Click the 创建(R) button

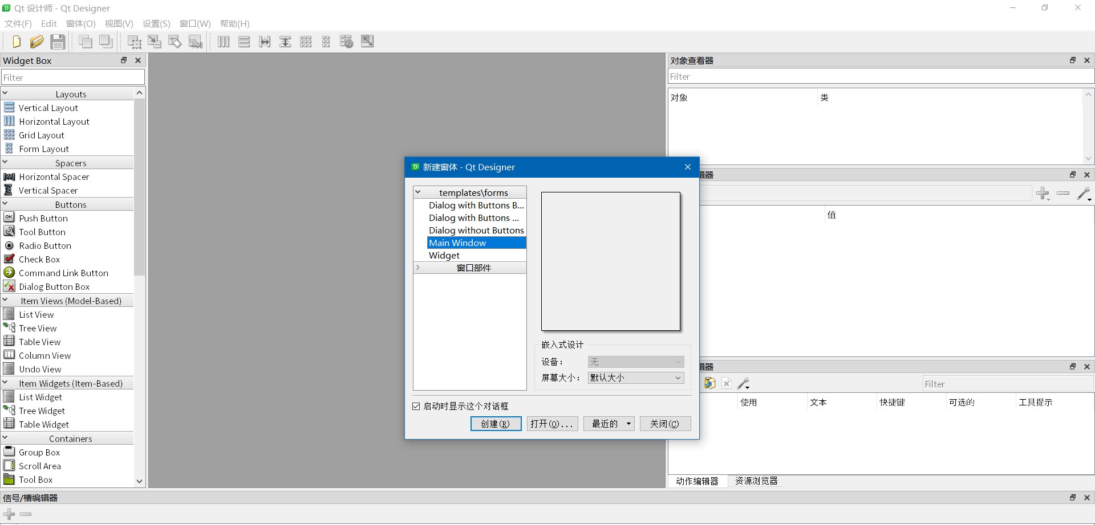[496, 424]
